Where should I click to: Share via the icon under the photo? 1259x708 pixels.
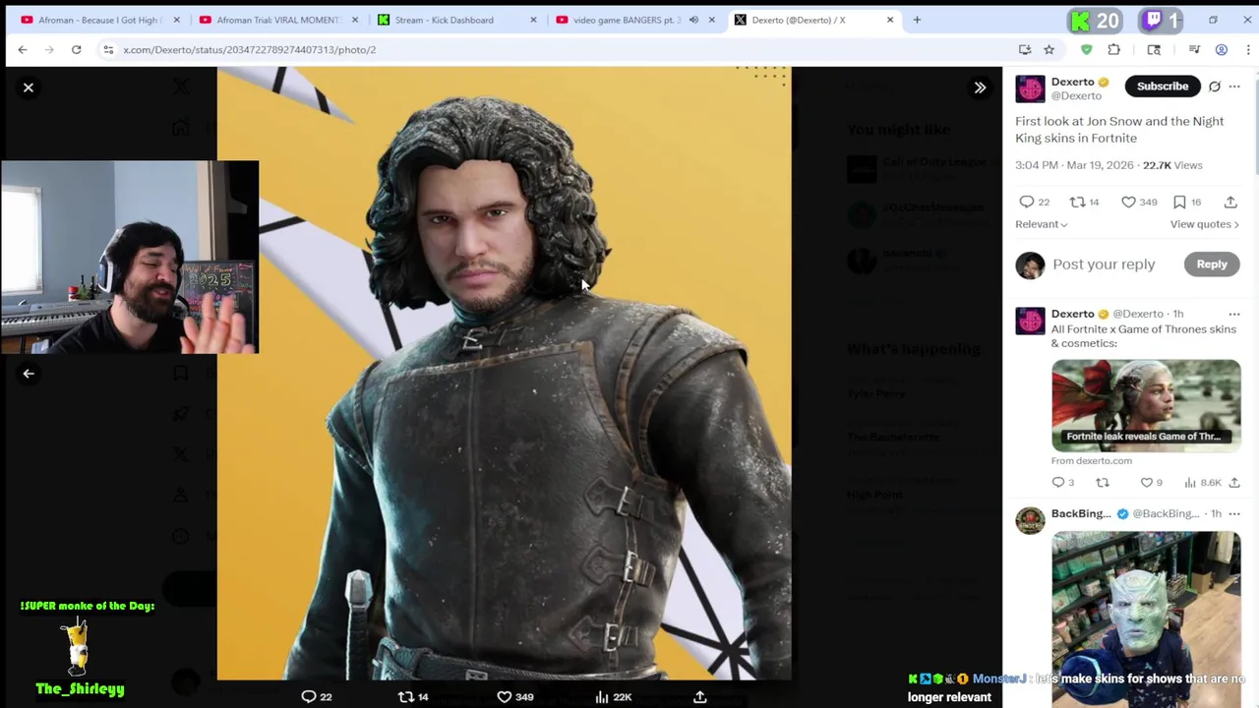(700, 696)
